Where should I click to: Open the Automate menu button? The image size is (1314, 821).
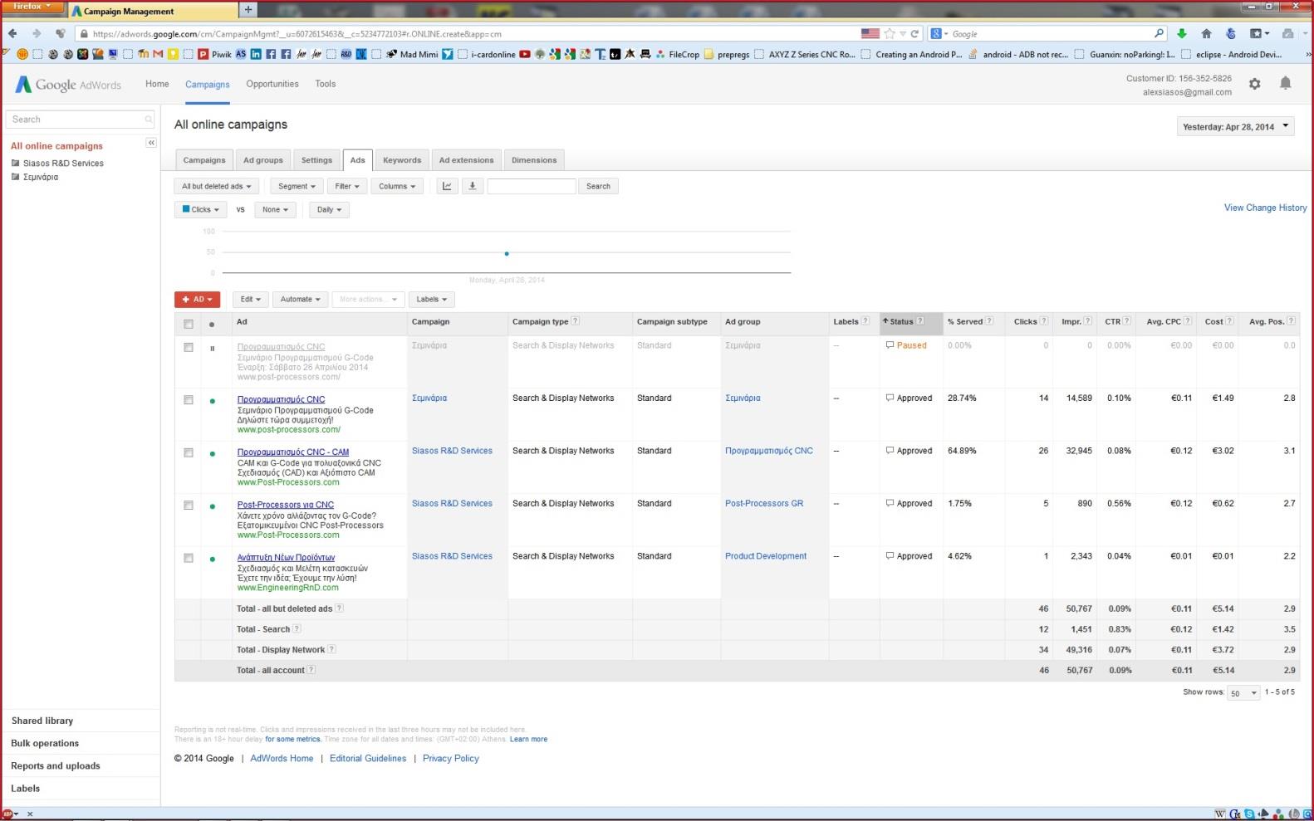[300, 299]
